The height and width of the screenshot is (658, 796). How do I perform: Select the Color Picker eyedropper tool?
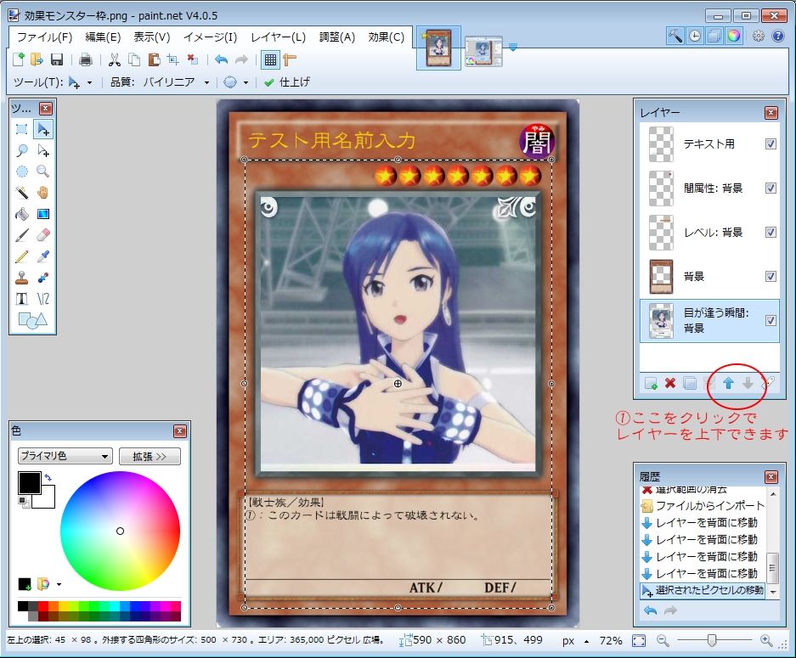[x=43, y=256]
